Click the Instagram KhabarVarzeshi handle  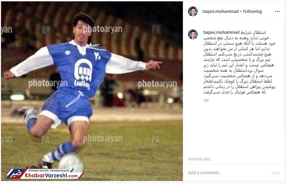click(x=59, y=170)
